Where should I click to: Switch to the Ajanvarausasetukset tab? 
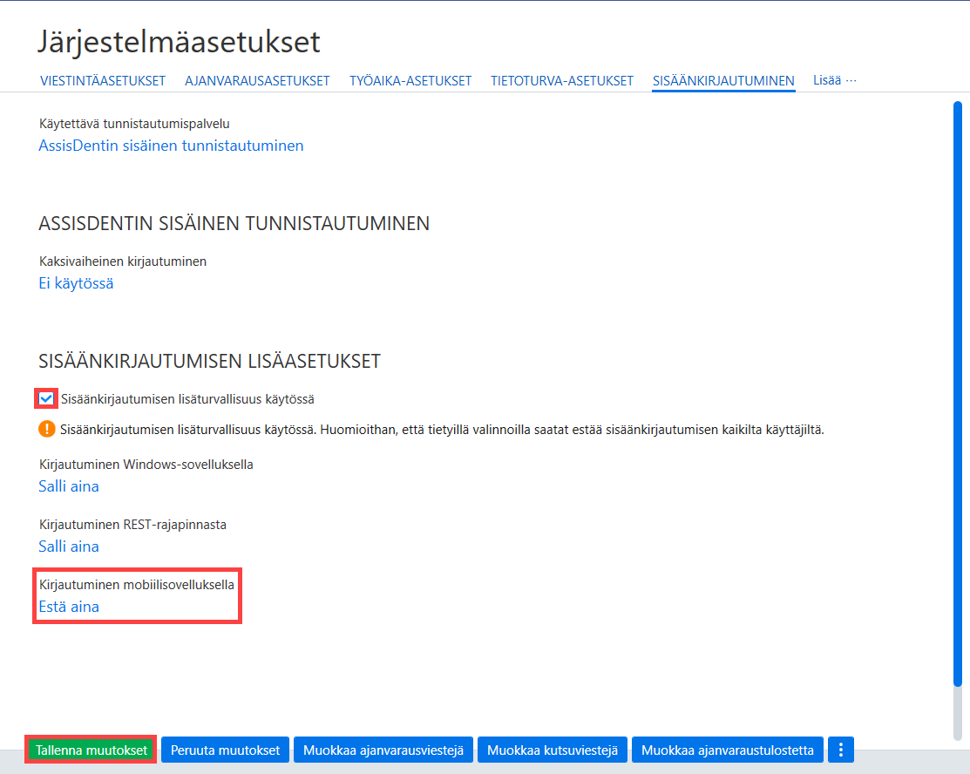(257, 81)
